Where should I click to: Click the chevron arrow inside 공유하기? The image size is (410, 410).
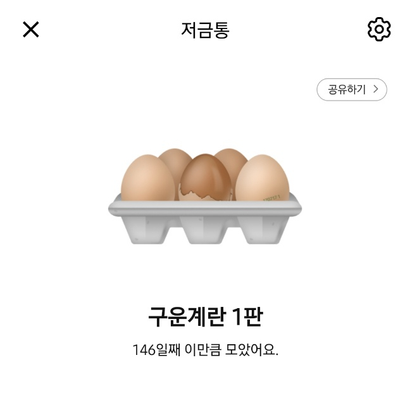pos(376,89)
